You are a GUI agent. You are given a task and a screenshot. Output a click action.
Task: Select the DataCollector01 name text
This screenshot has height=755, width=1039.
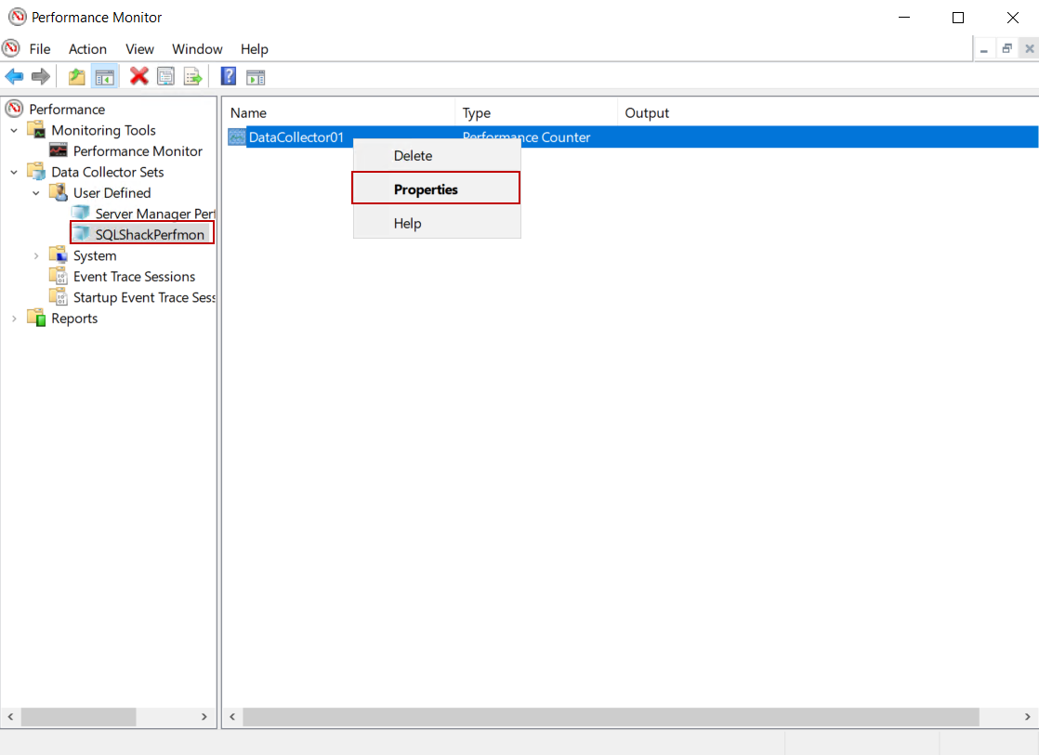coord(296,137)
